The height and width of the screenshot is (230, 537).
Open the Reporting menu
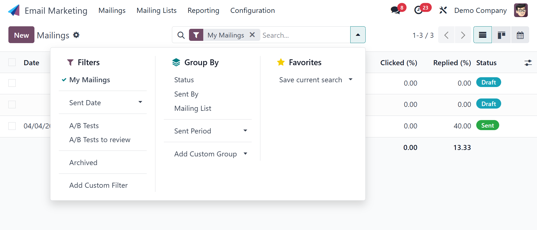pyautogui.click(x=203, y=11)
